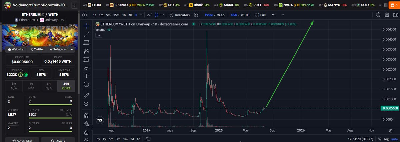The image size is (400, 142).
Task: Select the Text annotation tool
Action: point(86,76)
